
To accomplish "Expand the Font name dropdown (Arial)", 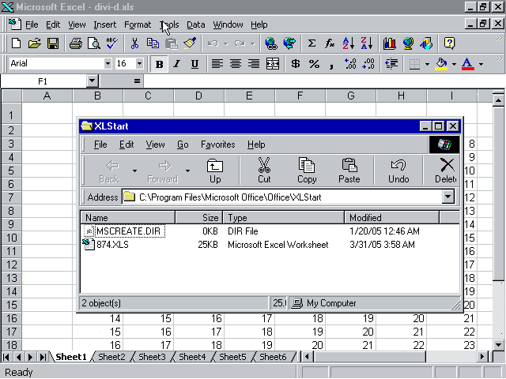I will pyautogui.click(x=108, y=63).
